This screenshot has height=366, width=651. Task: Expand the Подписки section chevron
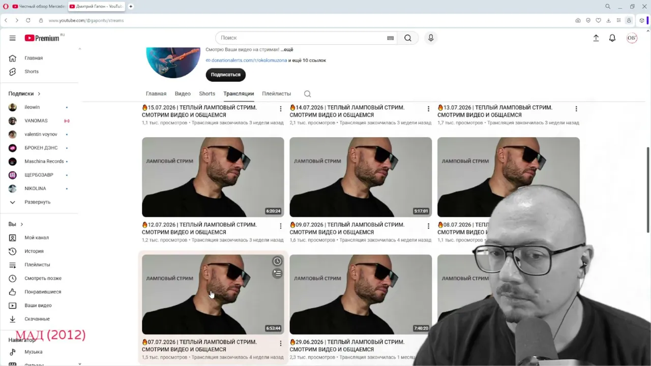[x=39, y=94]
